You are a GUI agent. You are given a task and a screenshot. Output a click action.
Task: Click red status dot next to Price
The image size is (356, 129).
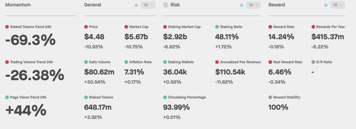click(86, 27)
